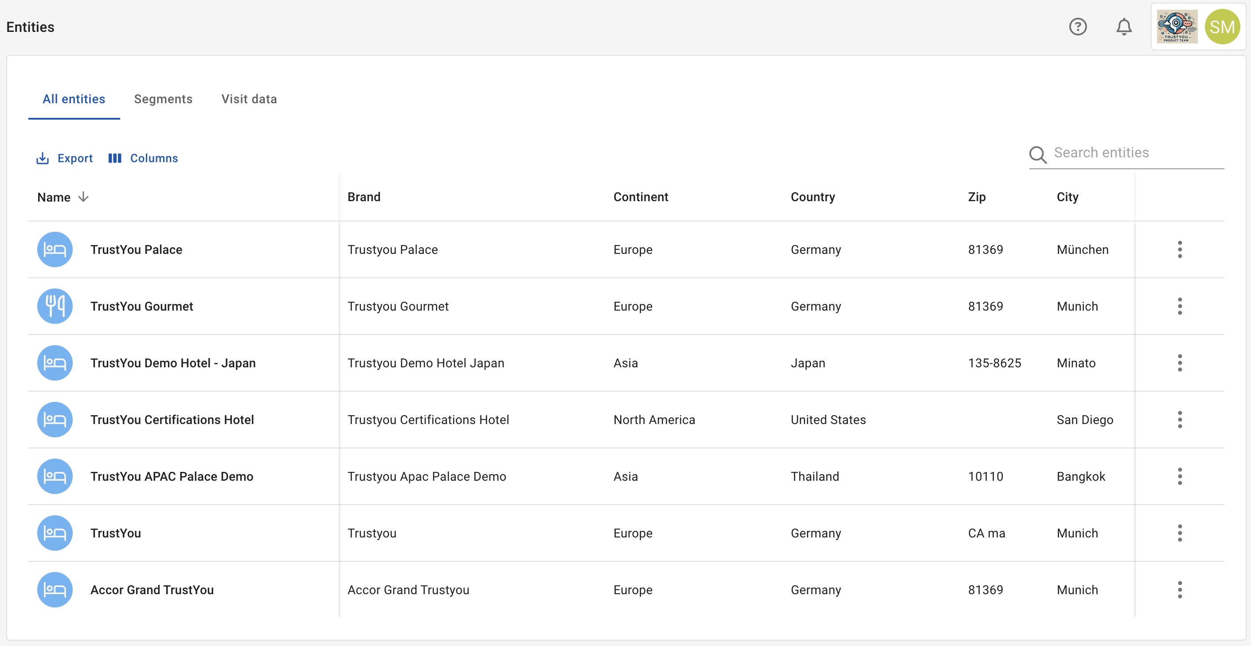Click the Brand column header

point(364,197)
